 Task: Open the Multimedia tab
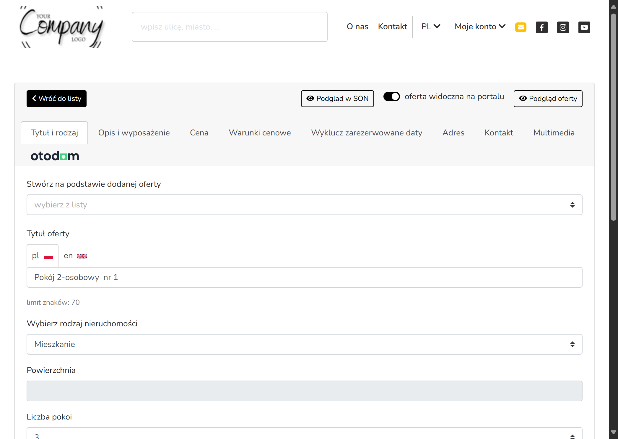(x=554, y=133)
